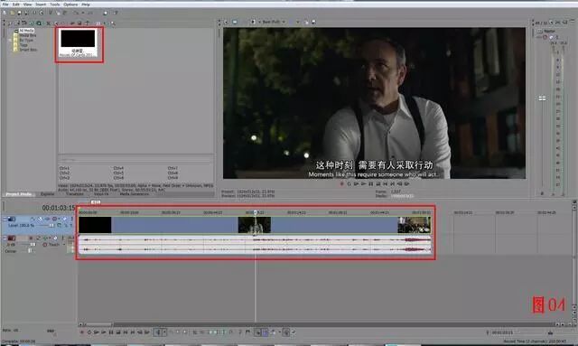Click the timecode display 00:01:03:15

click(58, 208)
